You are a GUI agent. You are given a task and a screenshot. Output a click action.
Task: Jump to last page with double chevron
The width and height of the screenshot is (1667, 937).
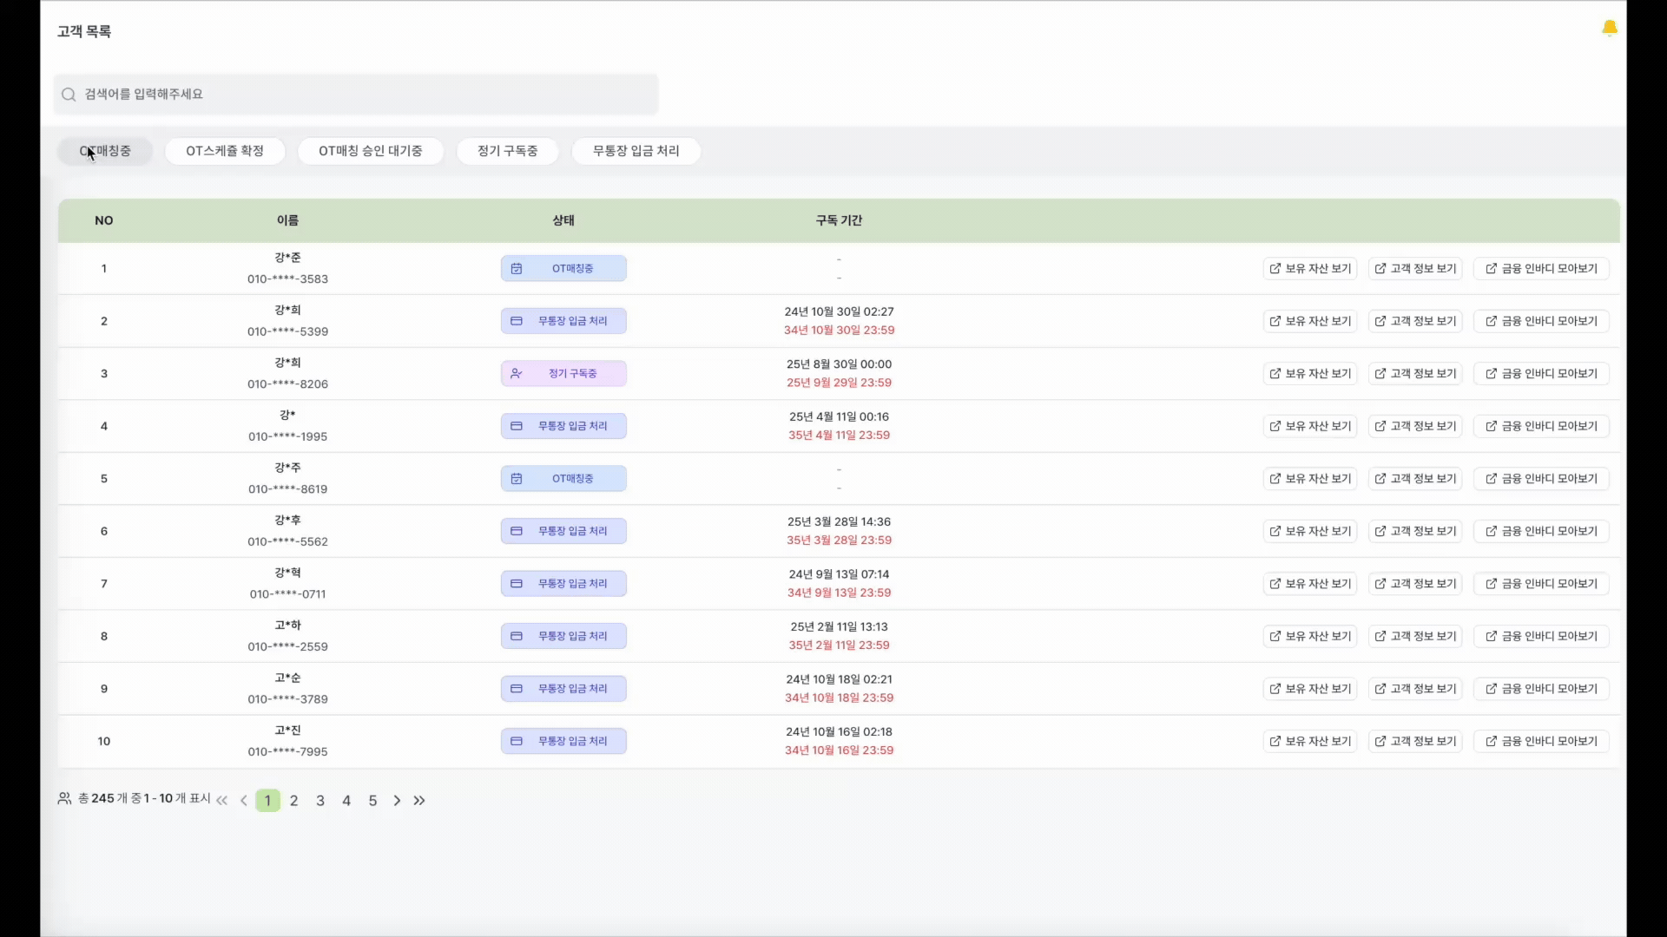(x=419, y=801)
